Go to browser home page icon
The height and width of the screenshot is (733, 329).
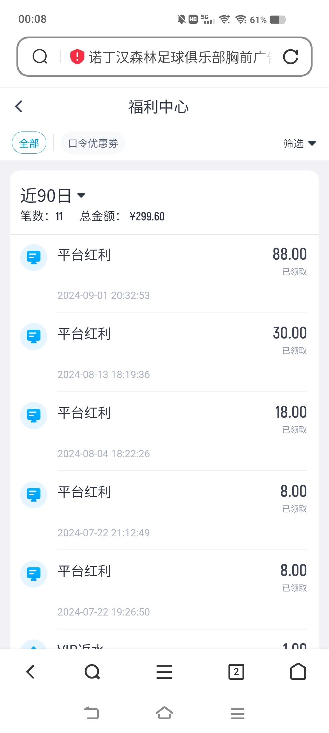coord(298,672)
